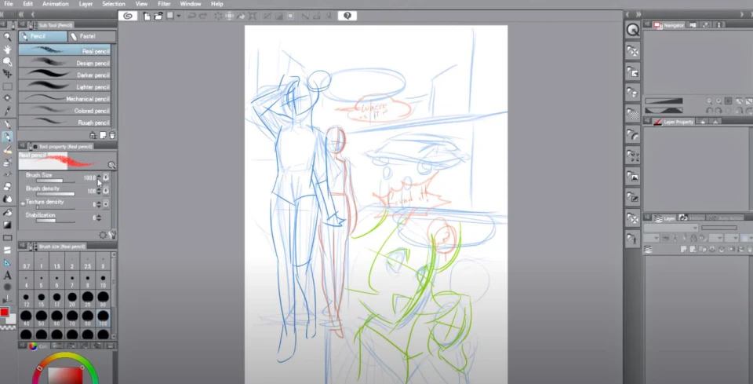Adjust the Stabilization slider
Image resolution: width=753 pixels, height=384 pixels.
coord(56,221)
